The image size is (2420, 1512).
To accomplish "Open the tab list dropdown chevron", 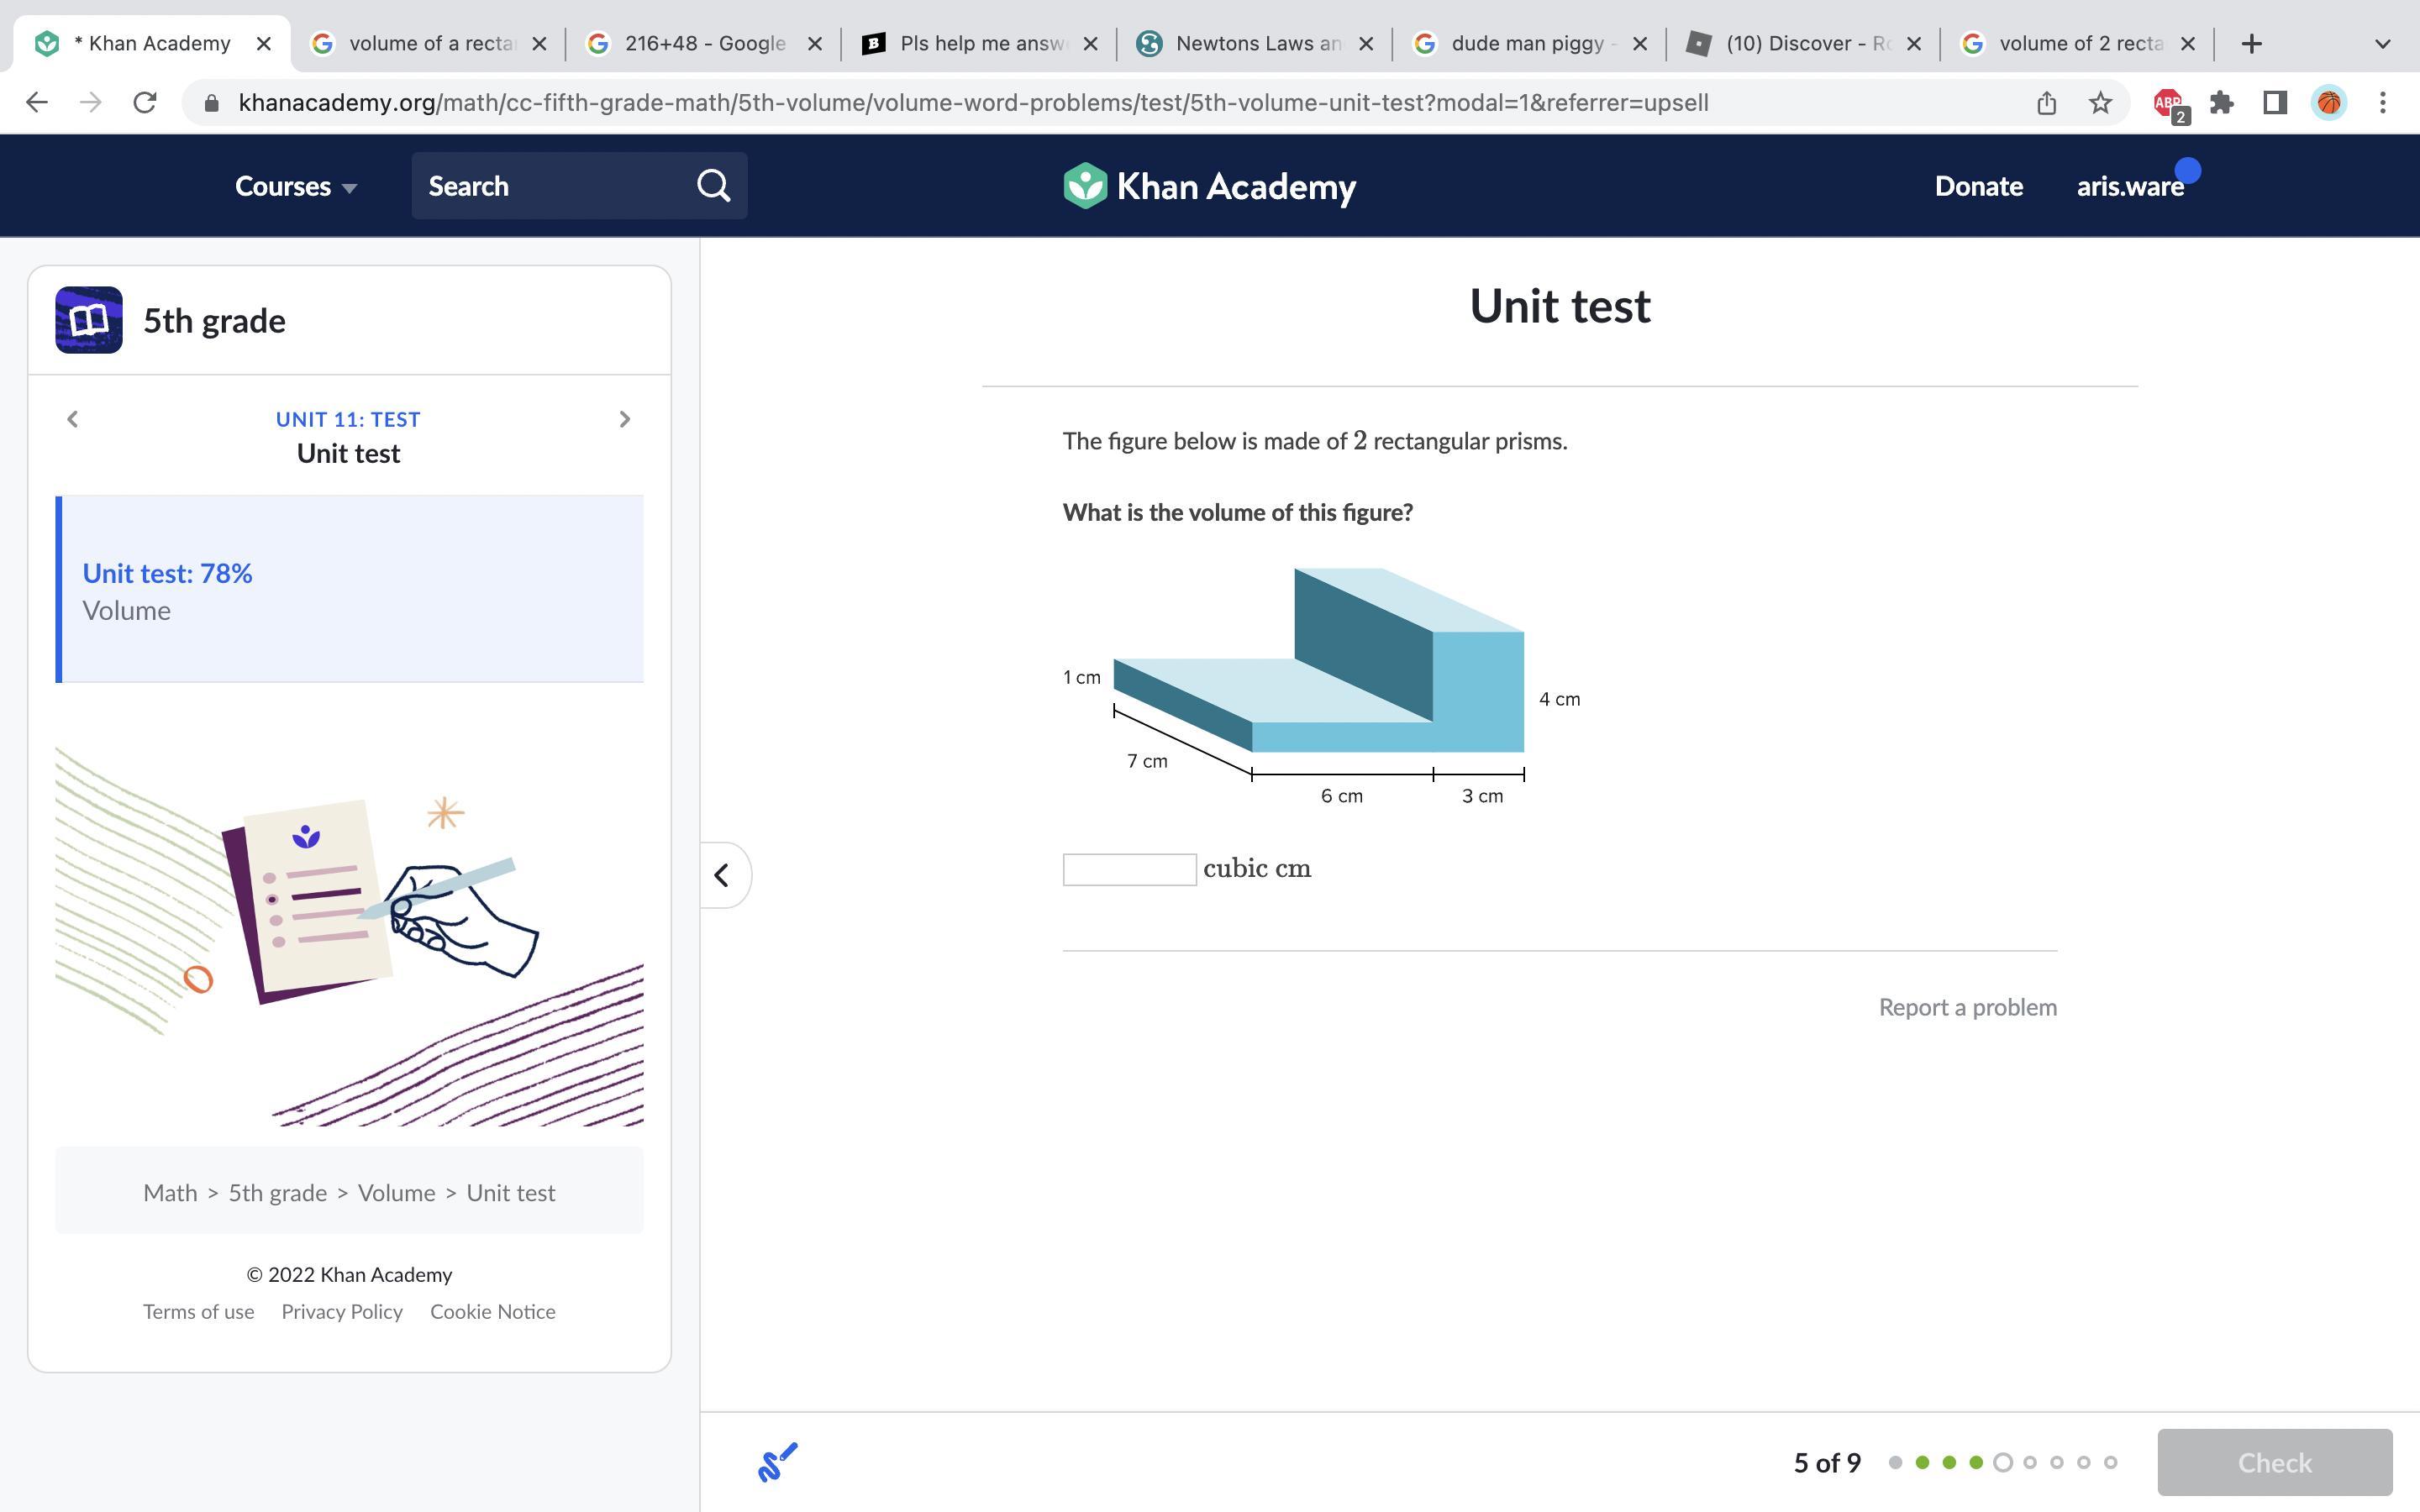I will pos(2382,44).
